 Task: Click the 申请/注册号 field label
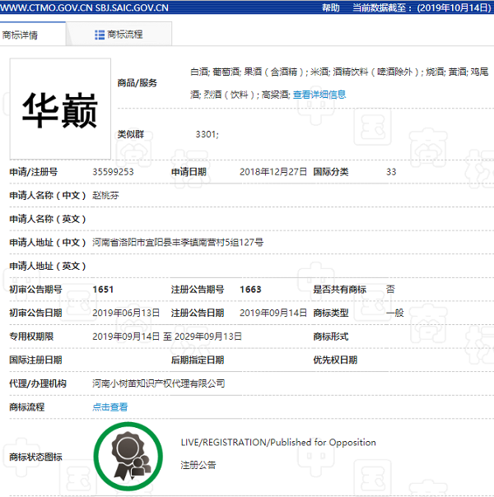[x=34, y=172]
